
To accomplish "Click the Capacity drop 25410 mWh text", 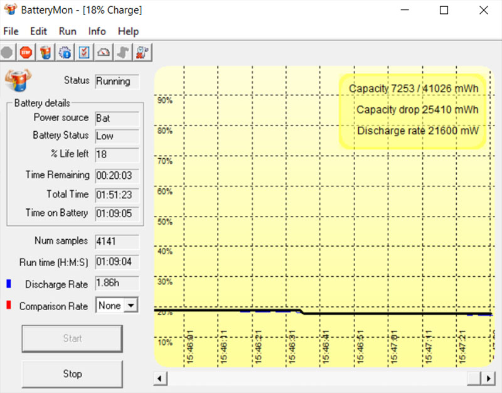I will pos(417,110).
